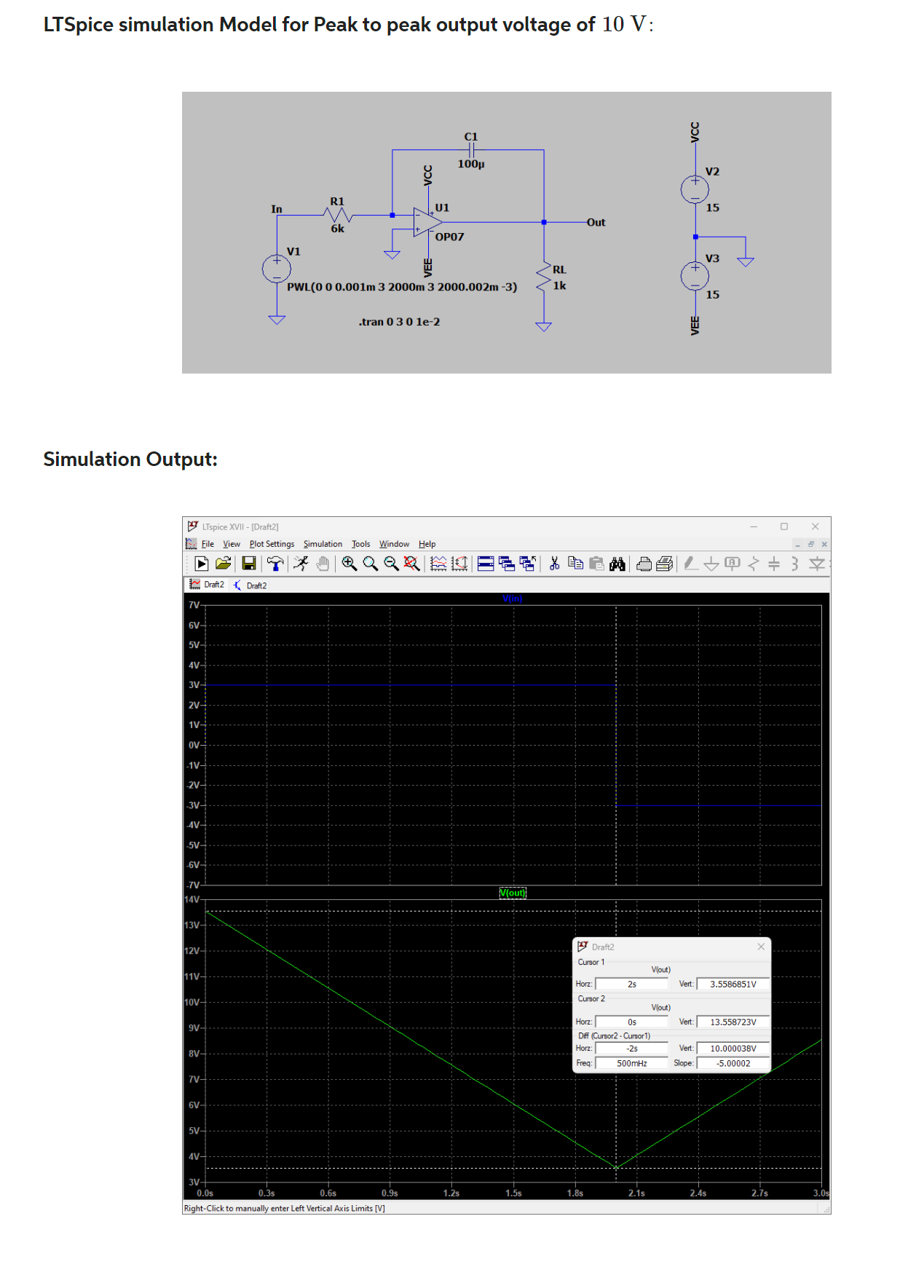
Task: Click the Open file folder icon
Action: point(224,564)
